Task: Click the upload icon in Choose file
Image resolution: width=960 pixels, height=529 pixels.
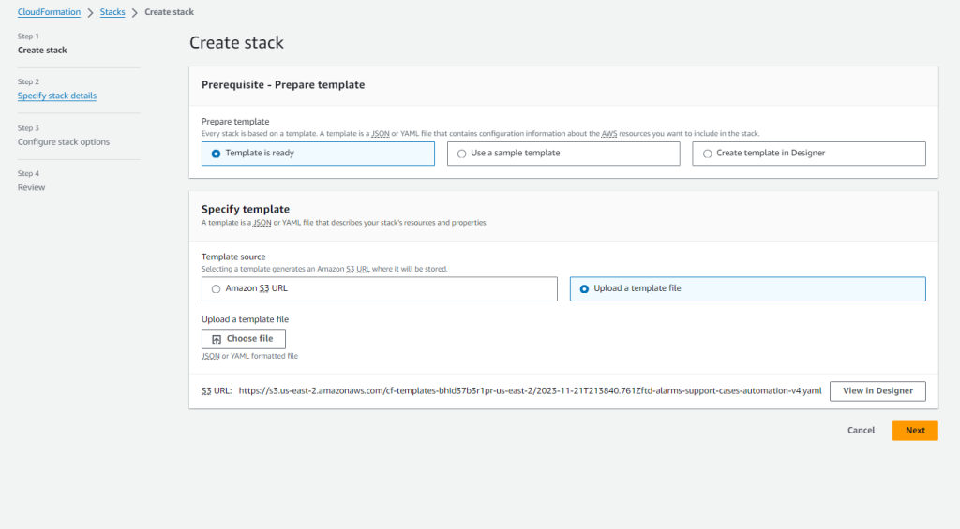Action: pyautogui.click(x=217, y=339)
